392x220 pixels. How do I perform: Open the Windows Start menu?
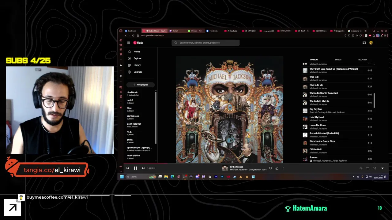pyautogui.click(x=122, y=177)
